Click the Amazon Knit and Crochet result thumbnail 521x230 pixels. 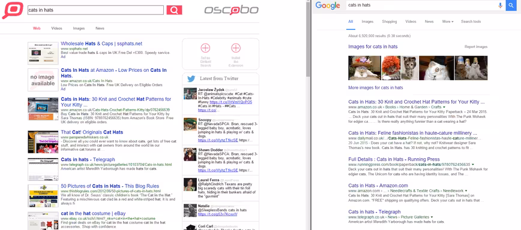[43, 108]
